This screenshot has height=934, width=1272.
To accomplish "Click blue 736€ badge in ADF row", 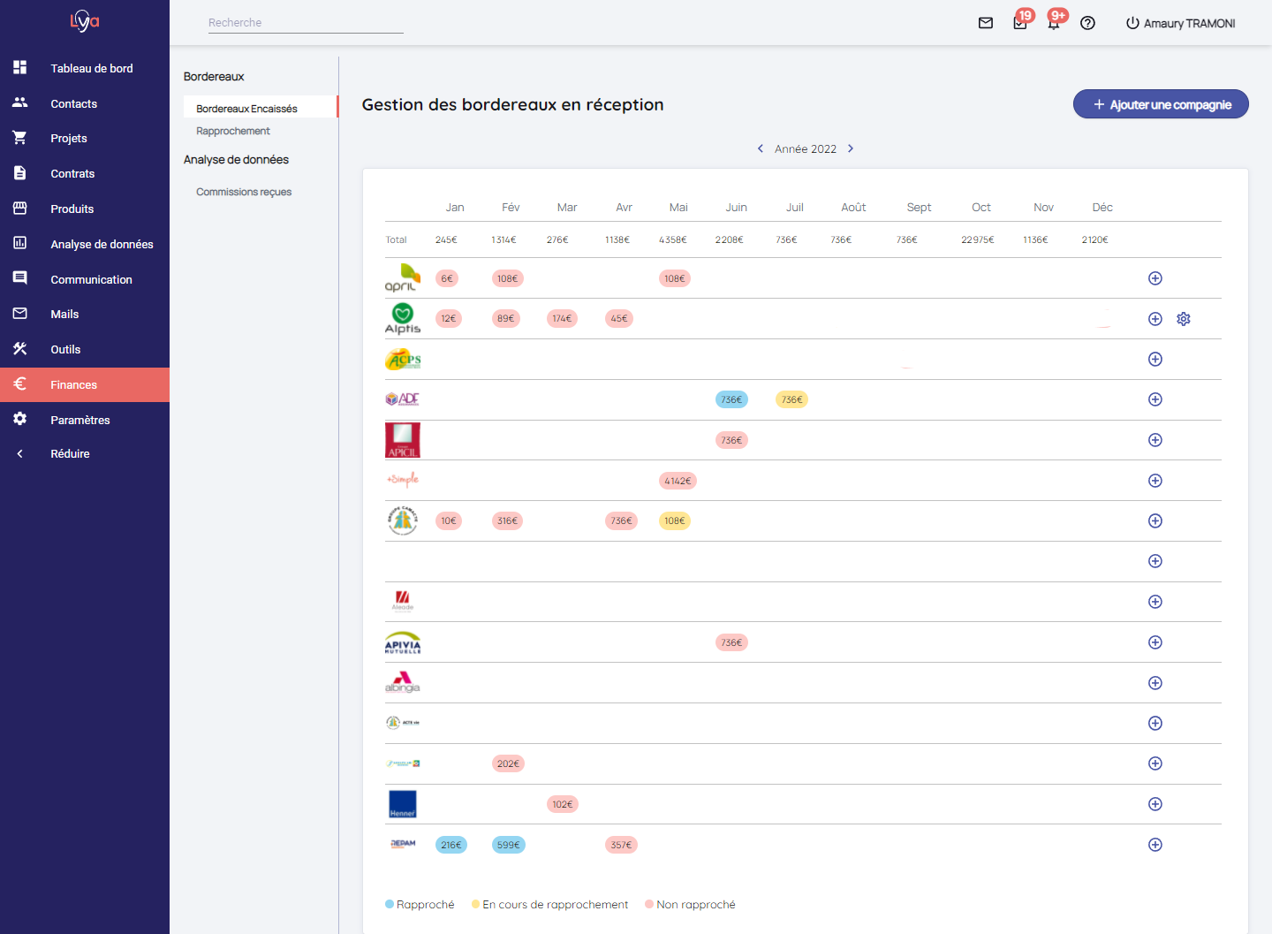I will (x=731, y=399).
